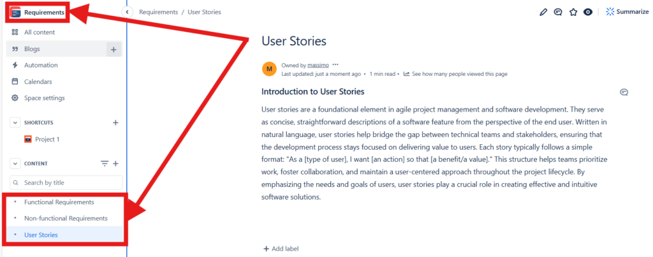Click the Add label link
The image size is (653, 257).
(281, 249)
